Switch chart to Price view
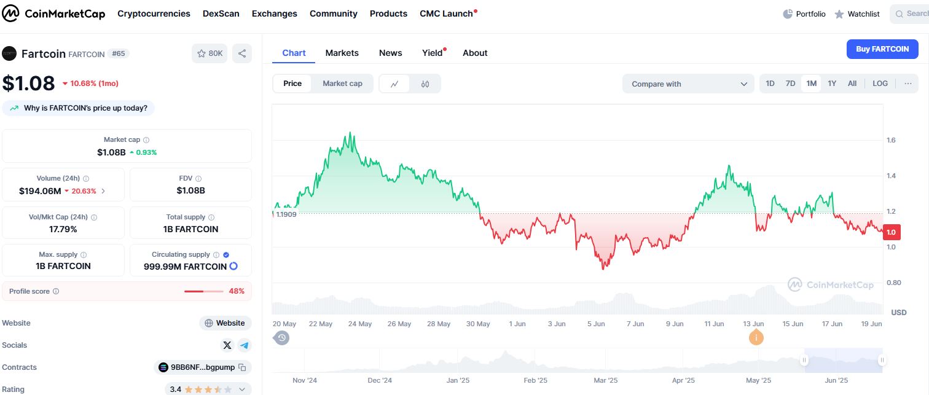The image size is (929, 395). click(x=292, y=84)
